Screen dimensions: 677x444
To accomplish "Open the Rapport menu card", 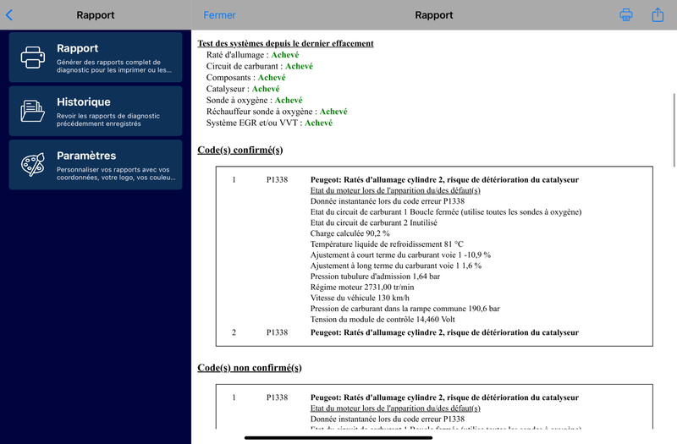I will point(96,58).
